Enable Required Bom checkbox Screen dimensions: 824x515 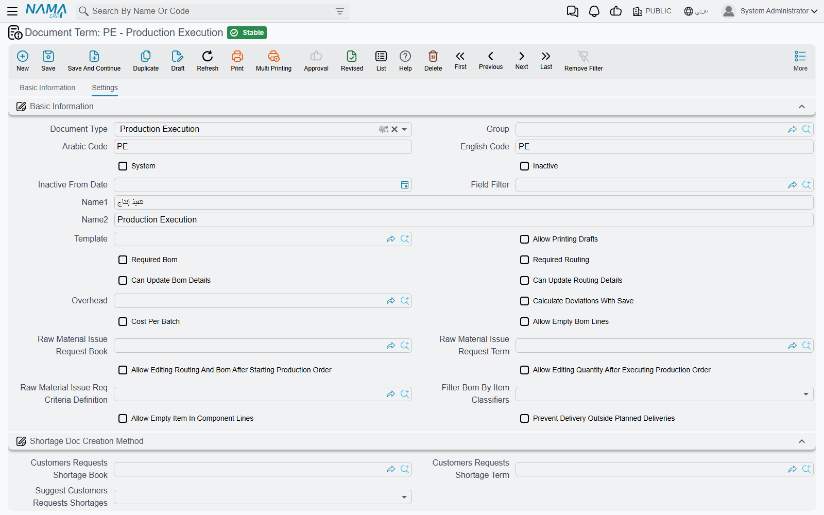tap(123, 260)
